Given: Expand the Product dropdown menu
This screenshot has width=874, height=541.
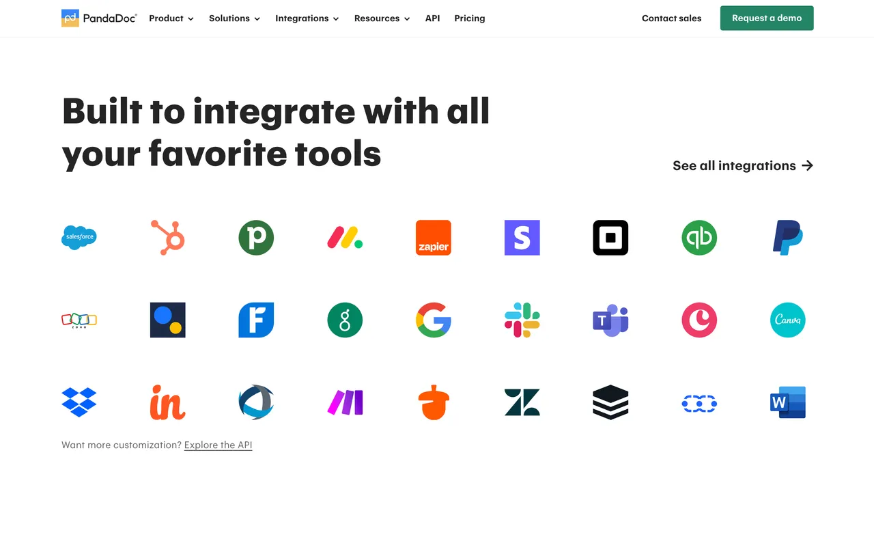Looking at the screenshot, I should tap(171, 18).
